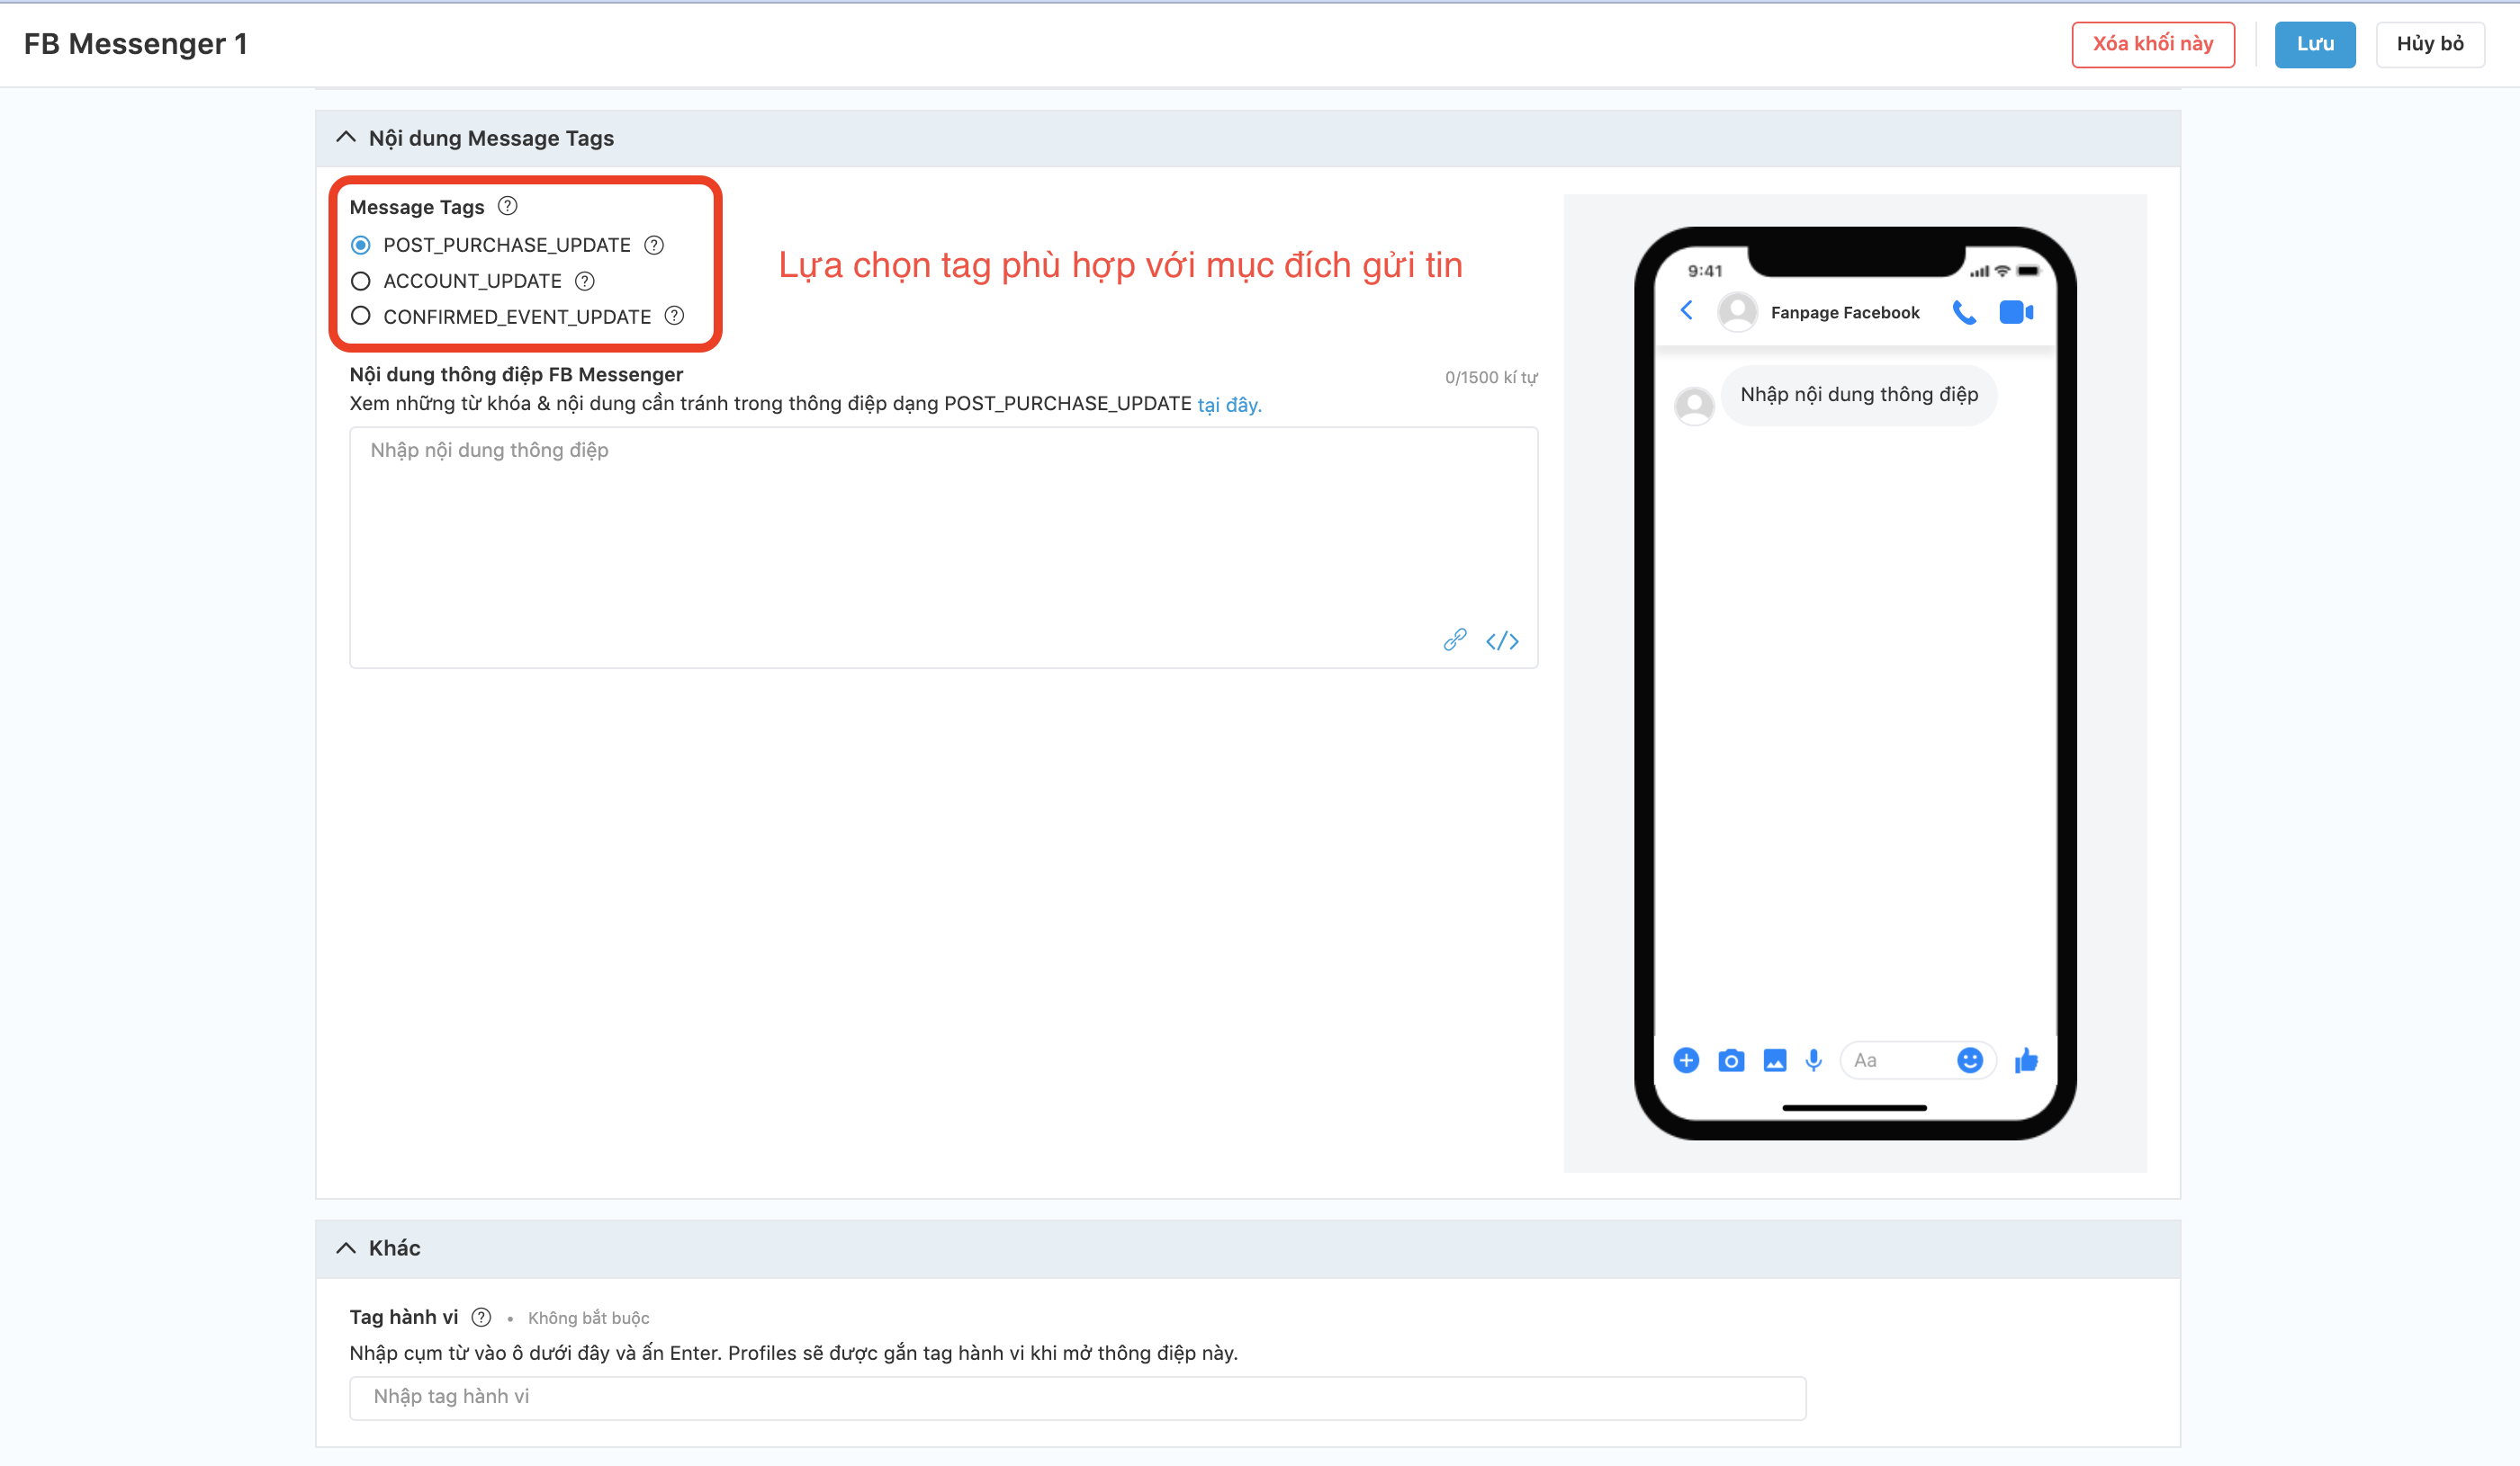Click the video call icon in phone preview

pos(2016,312)
